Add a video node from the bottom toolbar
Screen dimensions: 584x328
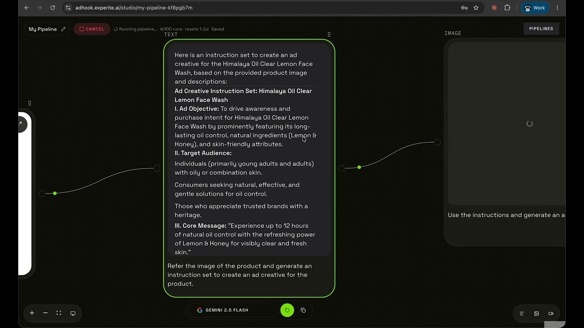pos(551,313)
